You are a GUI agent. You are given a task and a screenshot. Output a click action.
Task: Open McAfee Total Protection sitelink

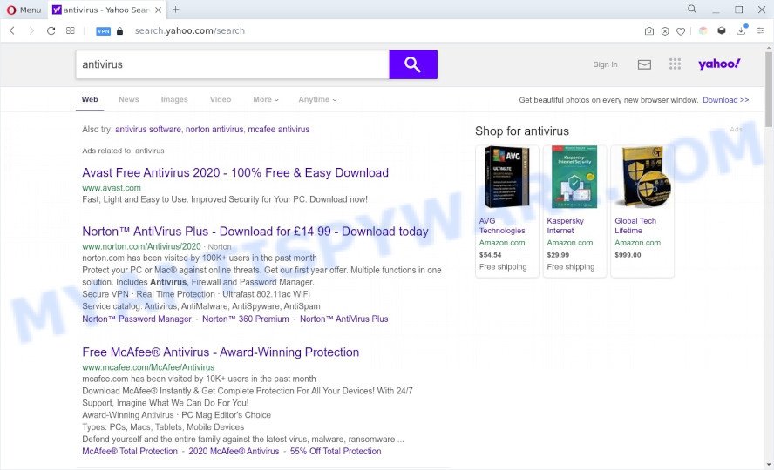coord(130,451)
